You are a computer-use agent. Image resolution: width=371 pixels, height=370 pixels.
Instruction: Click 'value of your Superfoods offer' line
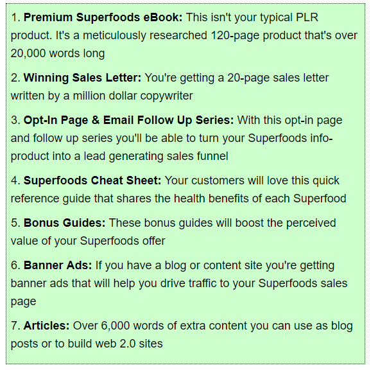[x=88, y=242]
